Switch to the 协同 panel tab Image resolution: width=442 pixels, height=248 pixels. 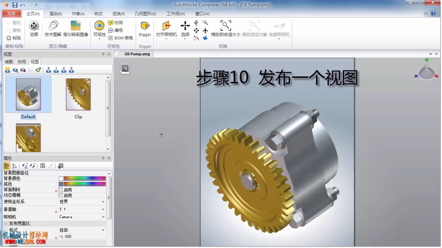pos(22,62)
